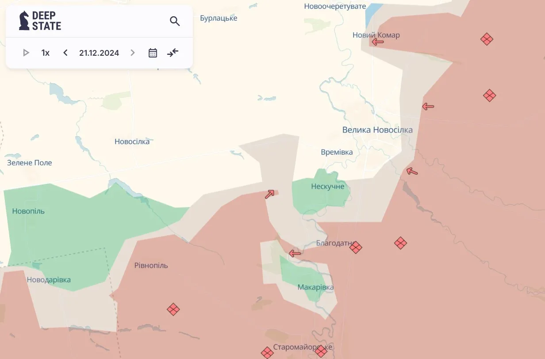Click the unit marker at top right

(x=487, y=39)
